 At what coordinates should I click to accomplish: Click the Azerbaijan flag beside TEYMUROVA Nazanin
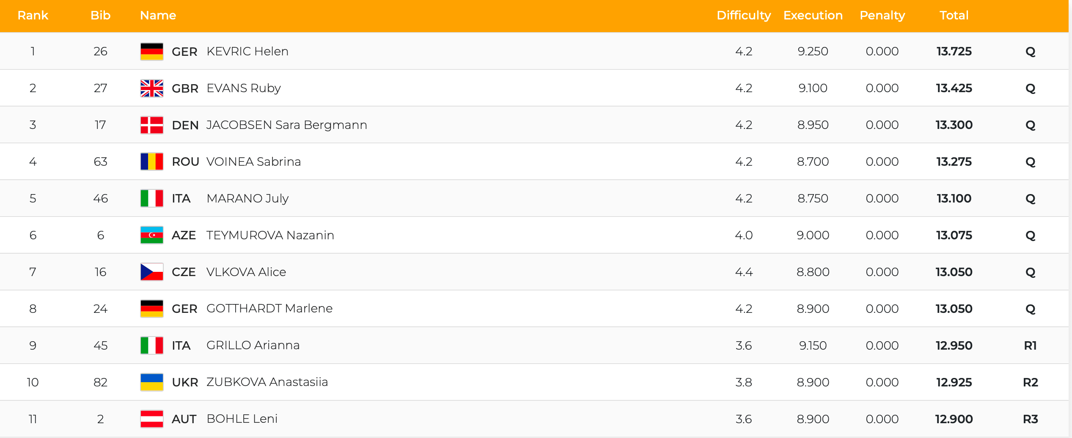(152, 235)
